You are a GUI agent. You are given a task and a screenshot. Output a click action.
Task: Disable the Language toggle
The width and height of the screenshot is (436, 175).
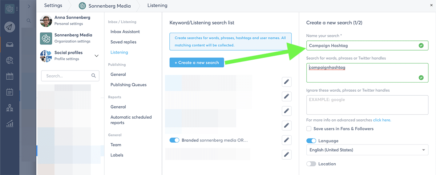(311, 141)
